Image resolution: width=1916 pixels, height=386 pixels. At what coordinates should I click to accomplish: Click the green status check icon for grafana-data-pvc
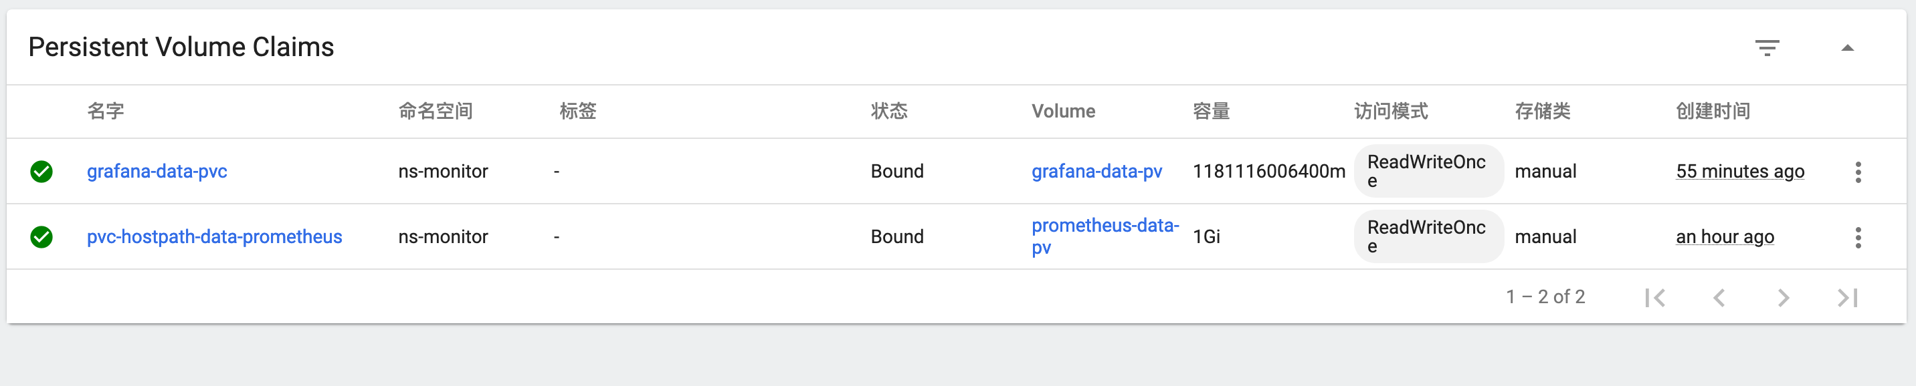pyautogui.click(x=42, y=172)
